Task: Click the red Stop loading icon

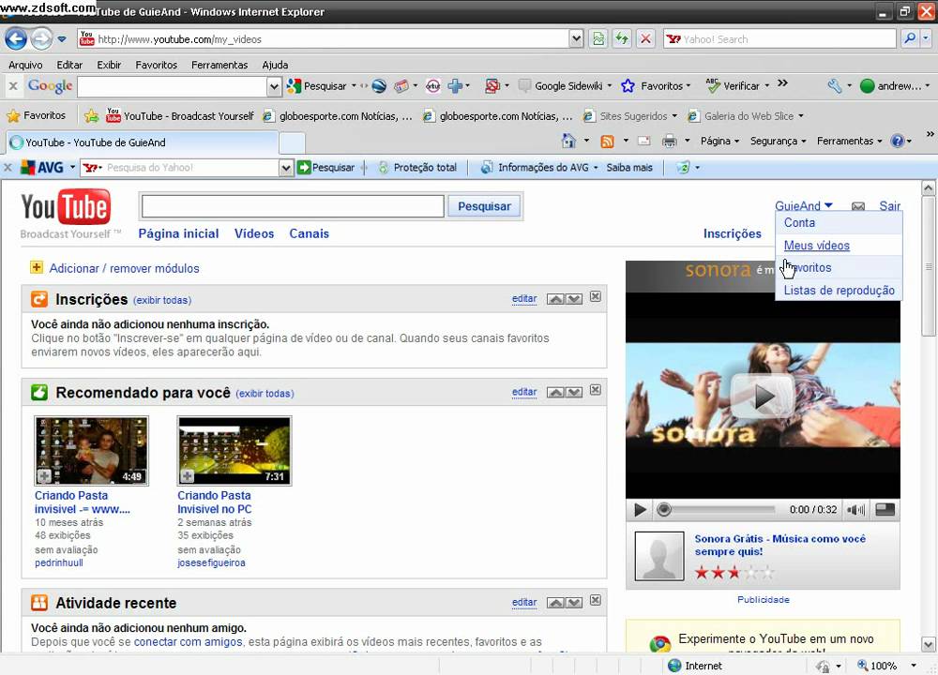Action: coord(645,39)
